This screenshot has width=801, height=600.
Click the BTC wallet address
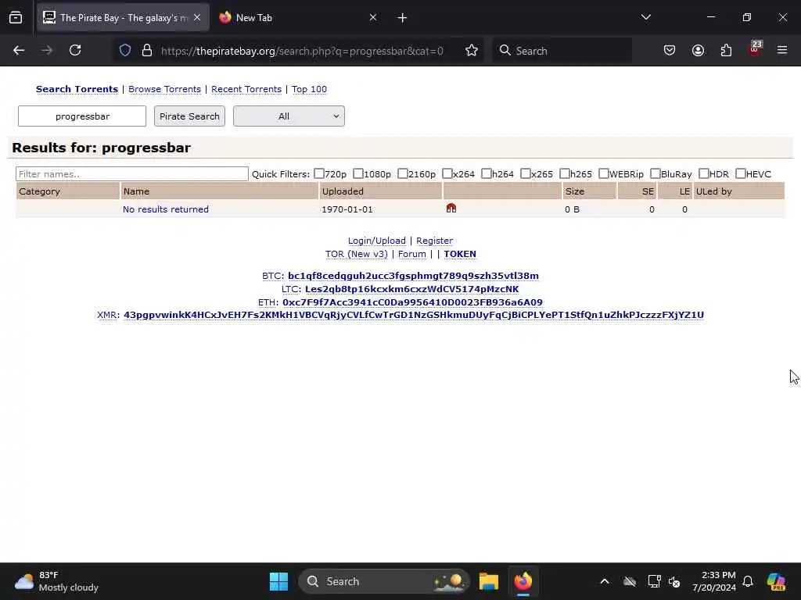point(413,276)
